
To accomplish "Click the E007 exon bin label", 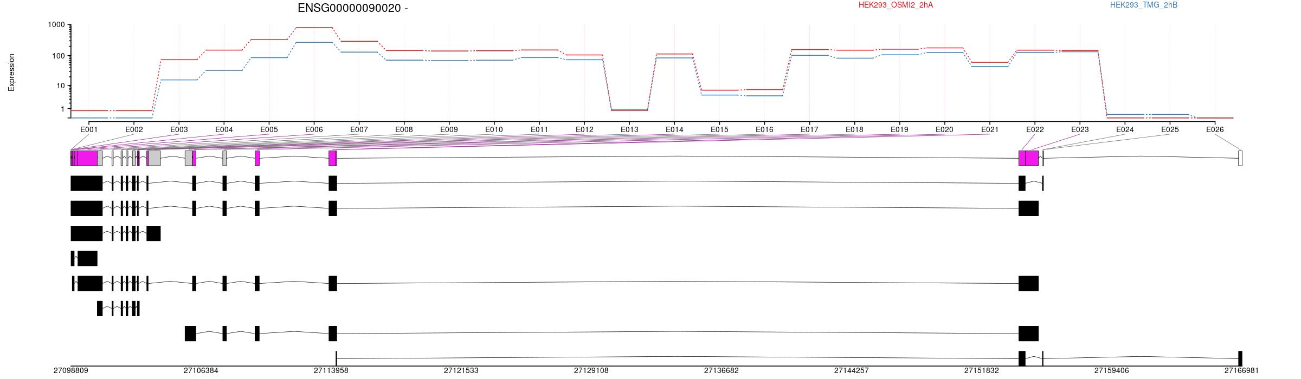I will 359,129.
